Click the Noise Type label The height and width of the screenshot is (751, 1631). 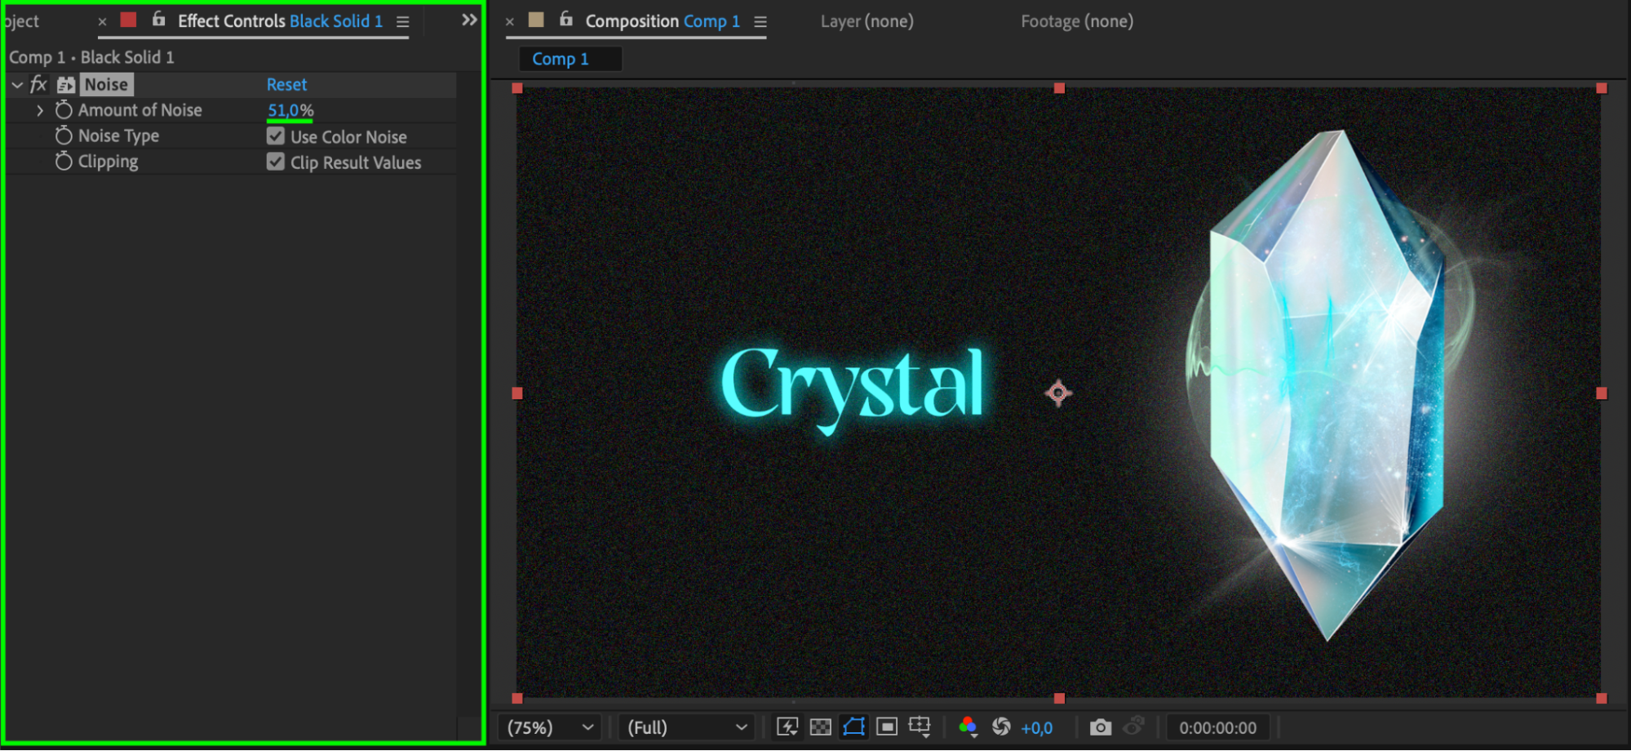pyautogui.click(x=118, y=136)
